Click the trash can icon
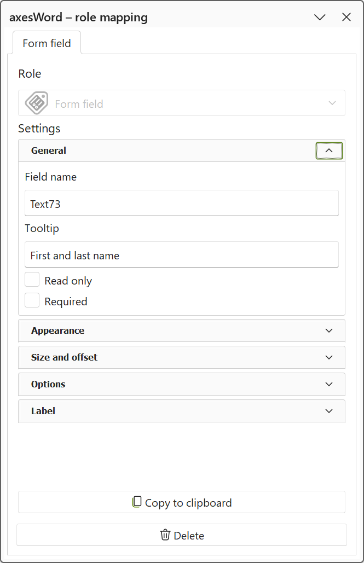The height and width of the screenshot is (563, 364). point(165,535)
